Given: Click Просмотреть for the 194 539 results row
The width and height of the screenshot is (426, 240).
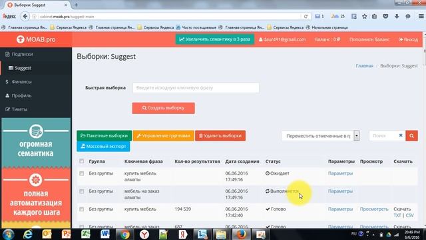Looking at the screenshot, I should (374, 209).
